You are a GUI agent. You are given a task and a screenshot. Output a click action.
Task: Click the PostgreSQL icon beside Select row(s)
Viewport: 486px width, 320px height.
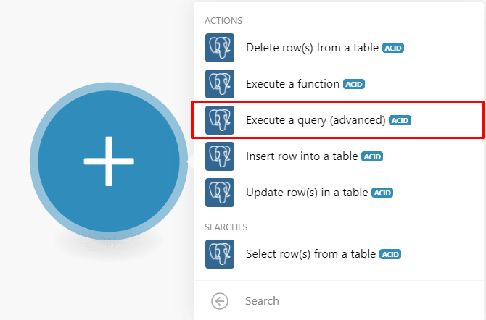click(220, 254)
